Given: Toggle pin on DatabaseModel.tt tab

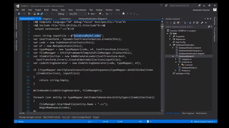Looking at the screenshot, I should click(x=37, y=19).
